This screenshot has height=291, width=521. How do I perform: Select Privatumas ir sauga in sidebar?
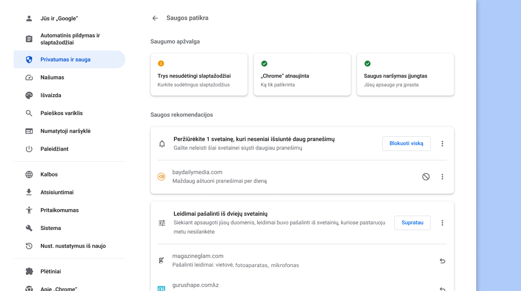pos(70,60)
